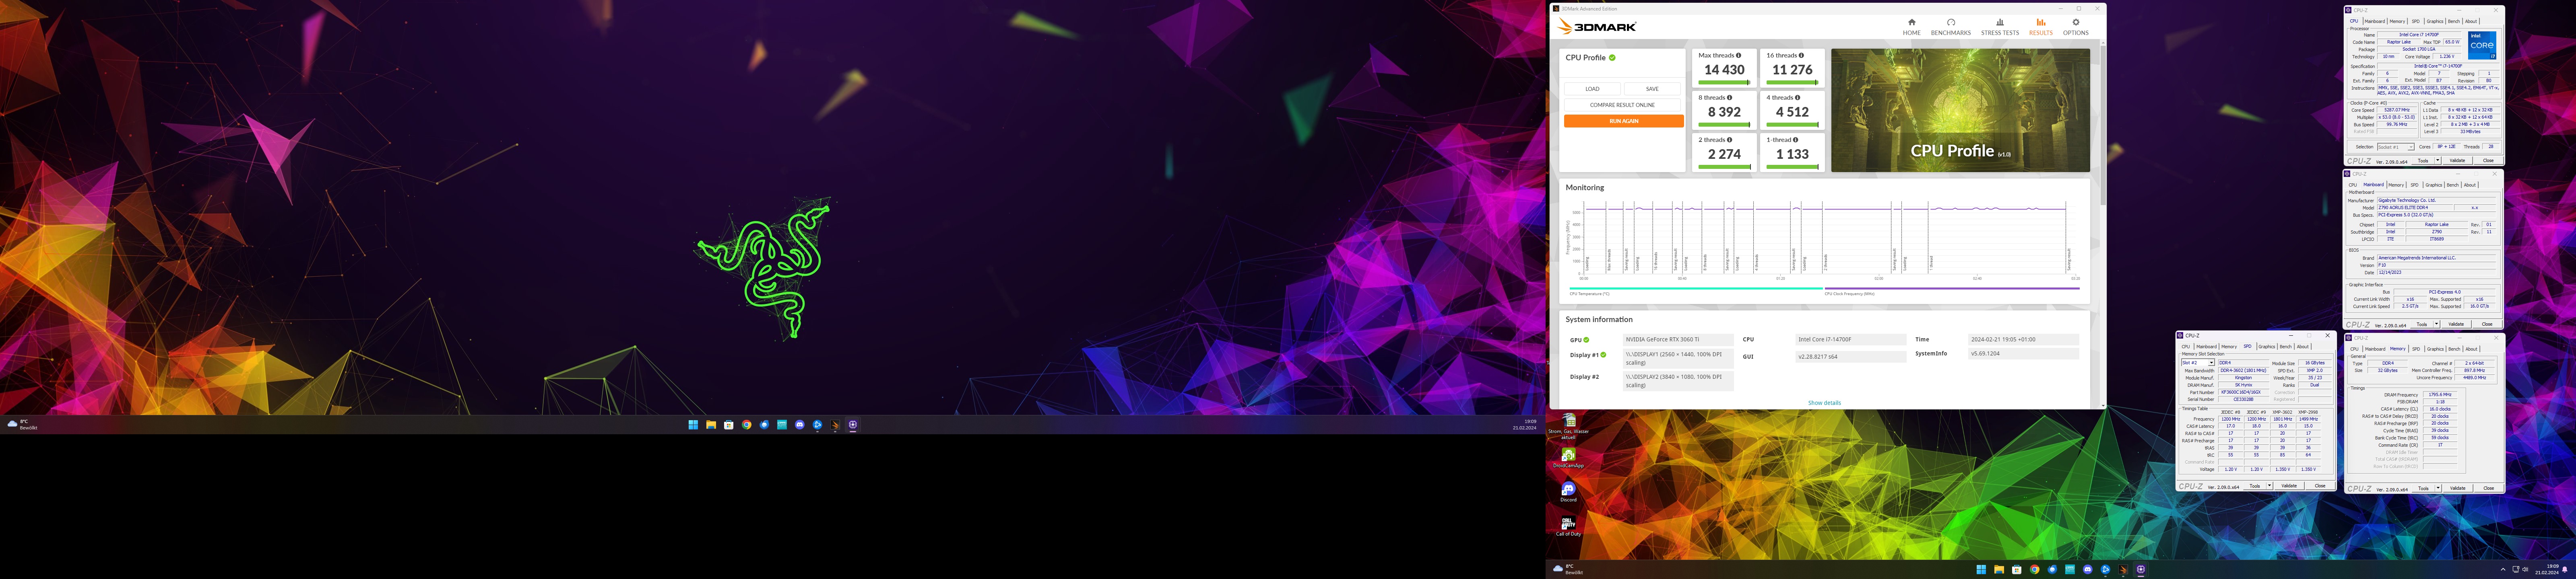Switch to Mainboard tab in CPU-Z CPU window
The height and width of the screenshot is (579, 2576).
tap(2375, 21)
